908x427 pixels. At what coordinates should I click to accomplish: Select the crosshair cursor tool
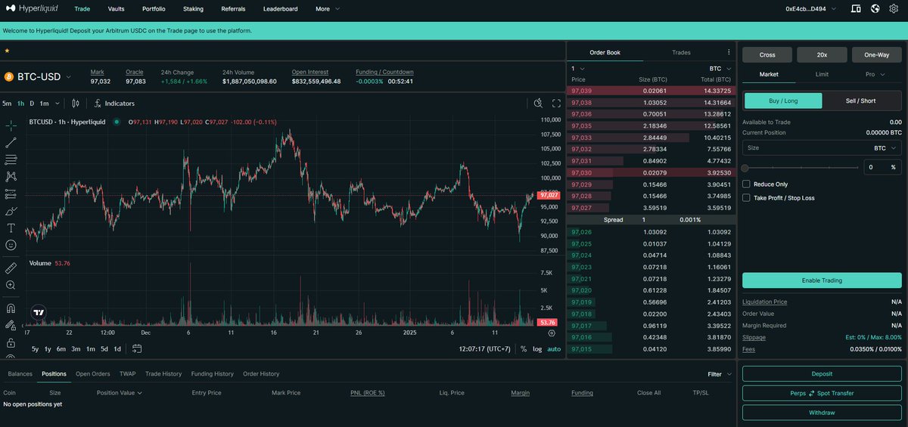[x=11, y=125]
